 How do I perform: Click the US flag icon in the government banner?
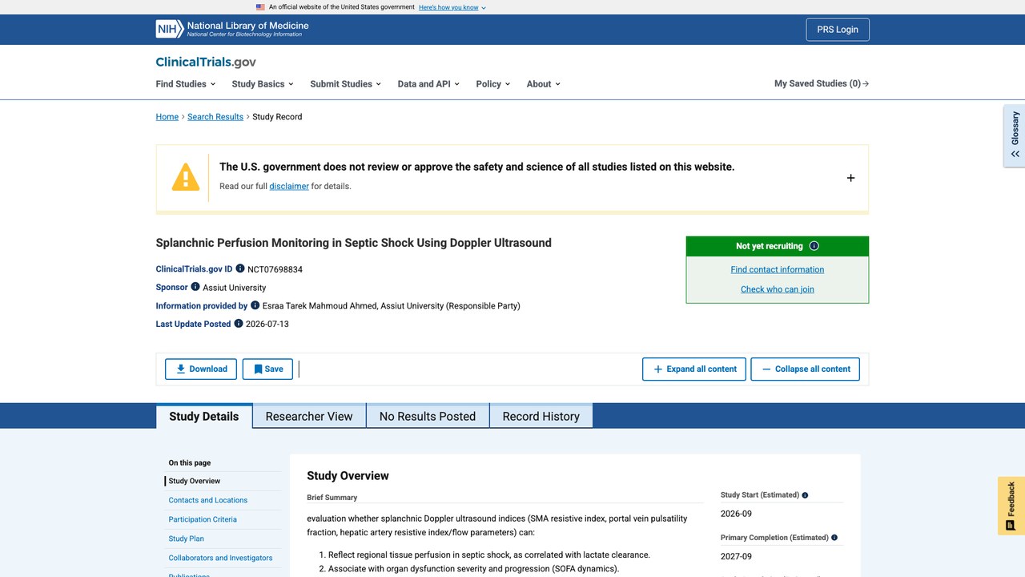pos(260,6)
